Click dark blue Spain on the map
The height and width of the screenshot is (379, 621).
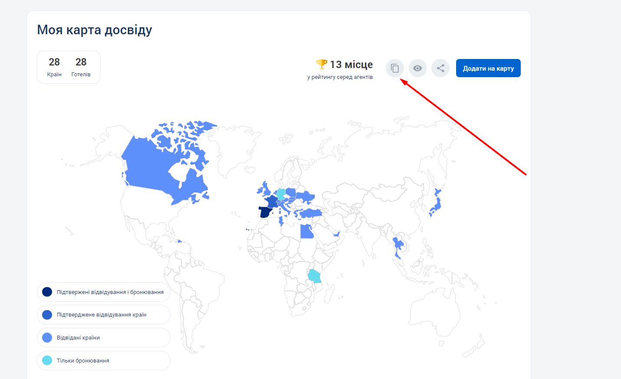point(264,212)
